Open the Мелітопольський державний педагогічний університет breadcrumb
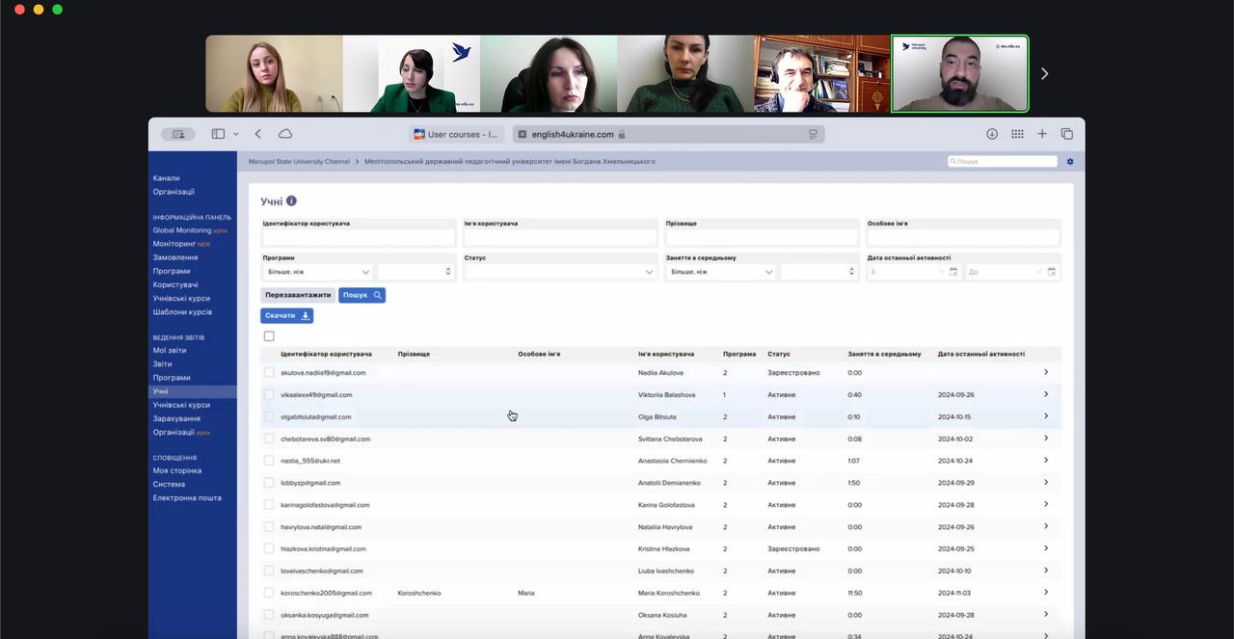Image resolution: width=1234 pixels, height=639 pixels. pos(510,162)
